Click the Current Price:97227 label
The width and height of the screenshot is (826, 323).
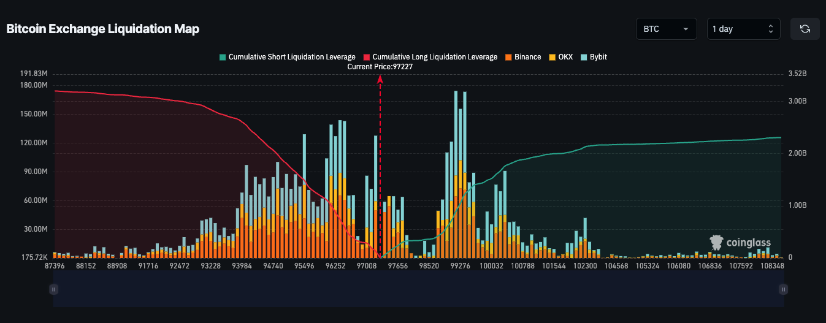380,67
